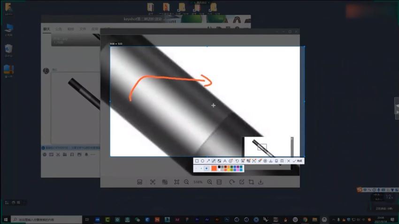Select the ellipse shape tool
This screenshot has width=399, height=224.
[x=202, y=161]
